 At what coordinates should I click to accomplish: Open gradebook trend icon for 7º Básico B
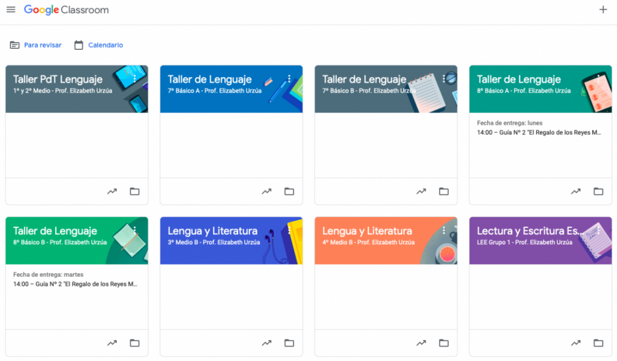[421, 191]
